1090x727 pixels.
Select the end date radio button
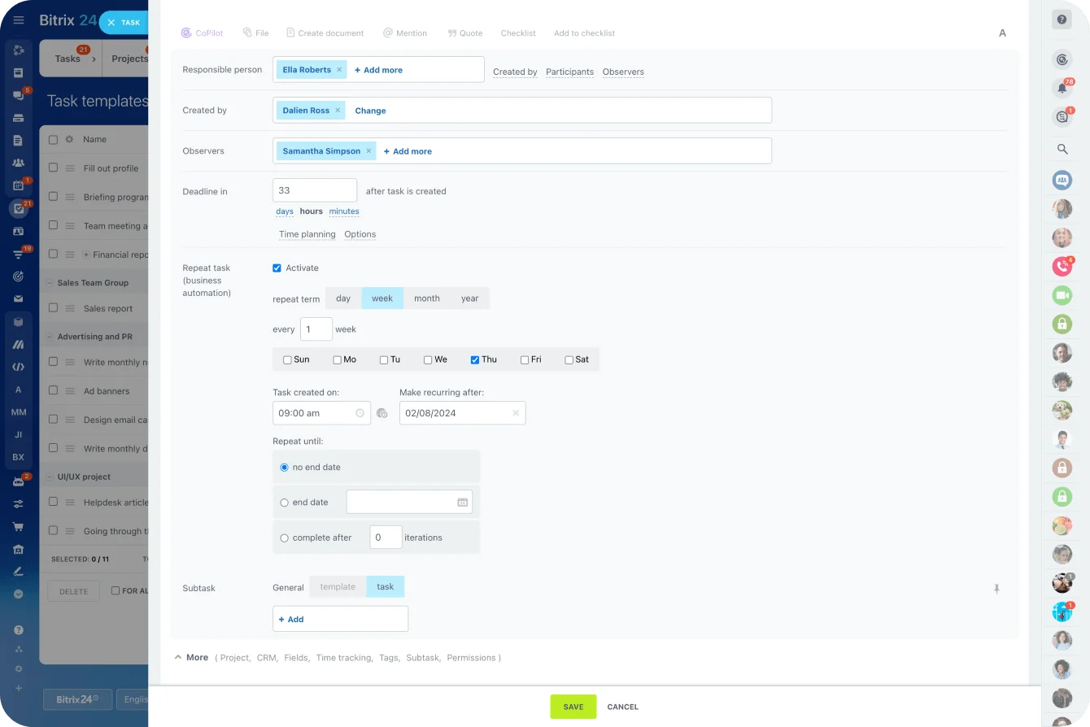pyautogui.click(x=285, y=502)
